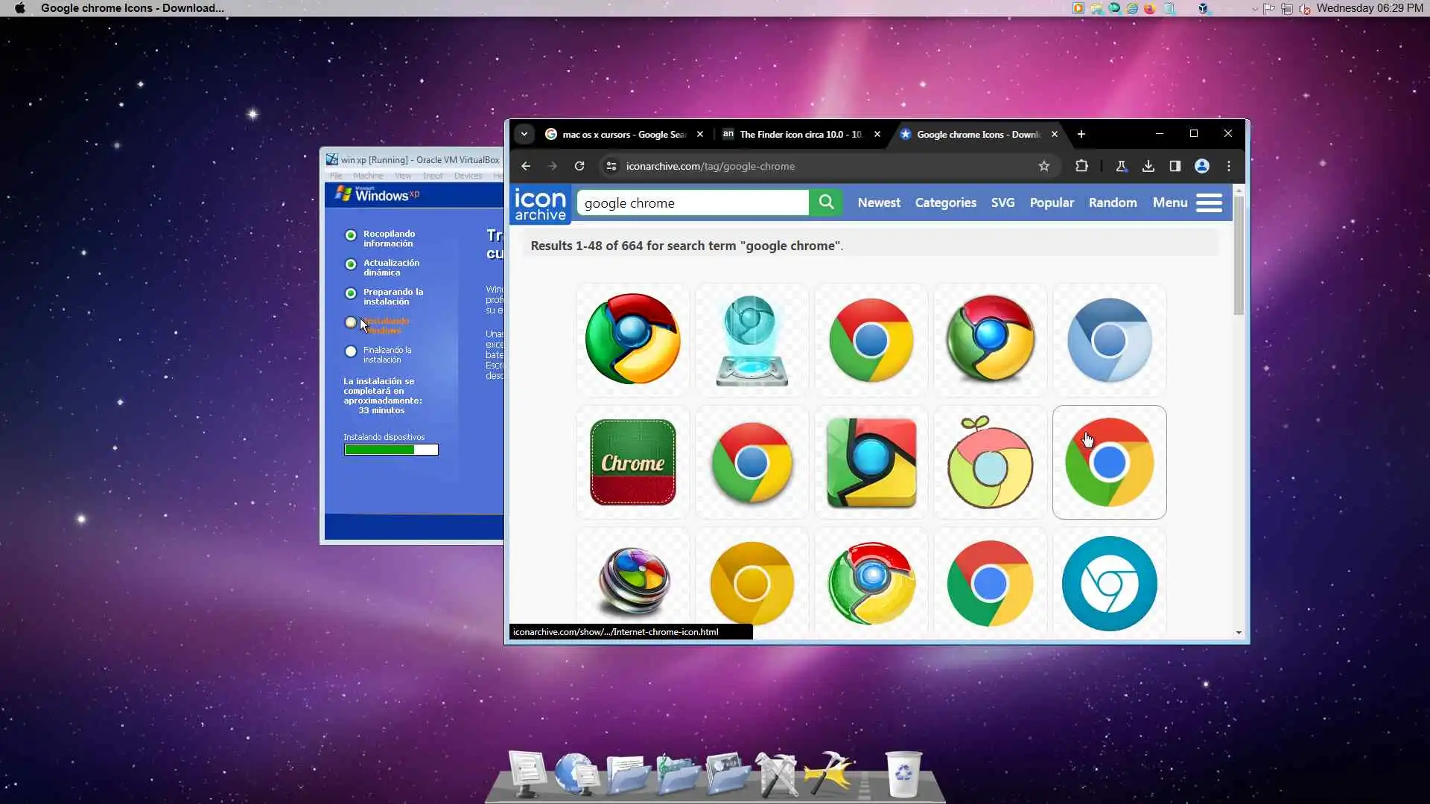Screen dimensions: 1430x804
Task: Open Chrome three-dot options menu
Action: point(1229,166)
